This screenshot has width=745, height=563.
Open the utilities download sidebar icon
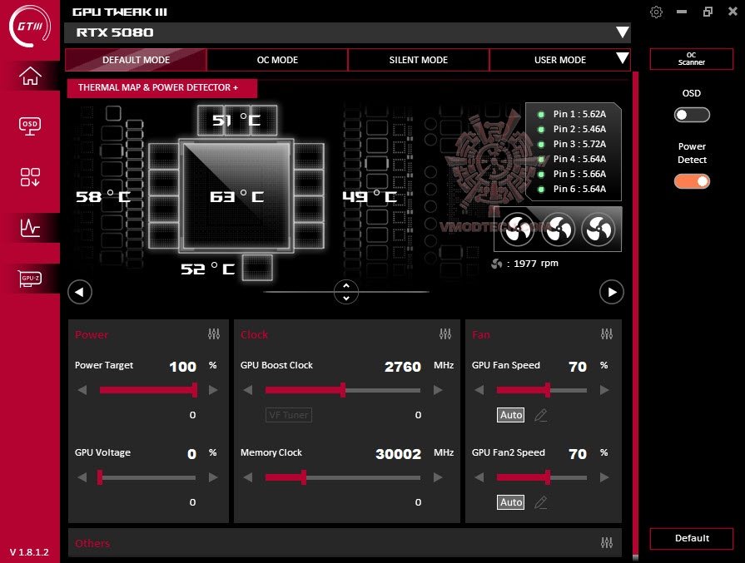30,177
